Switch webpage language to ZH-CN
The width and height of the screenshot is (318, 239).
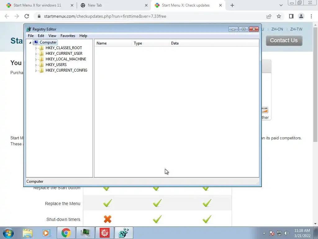pyautogui.click(x=277, y=29)
